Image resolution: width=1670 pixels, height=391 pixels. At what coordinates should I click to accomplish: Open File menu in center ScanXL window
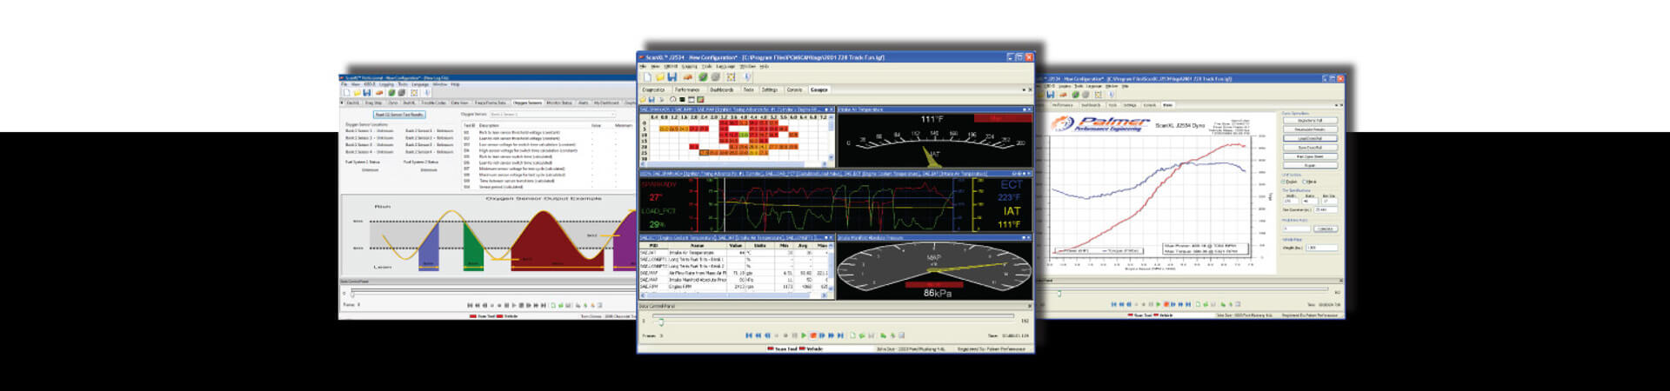click(x=643, y=66)
